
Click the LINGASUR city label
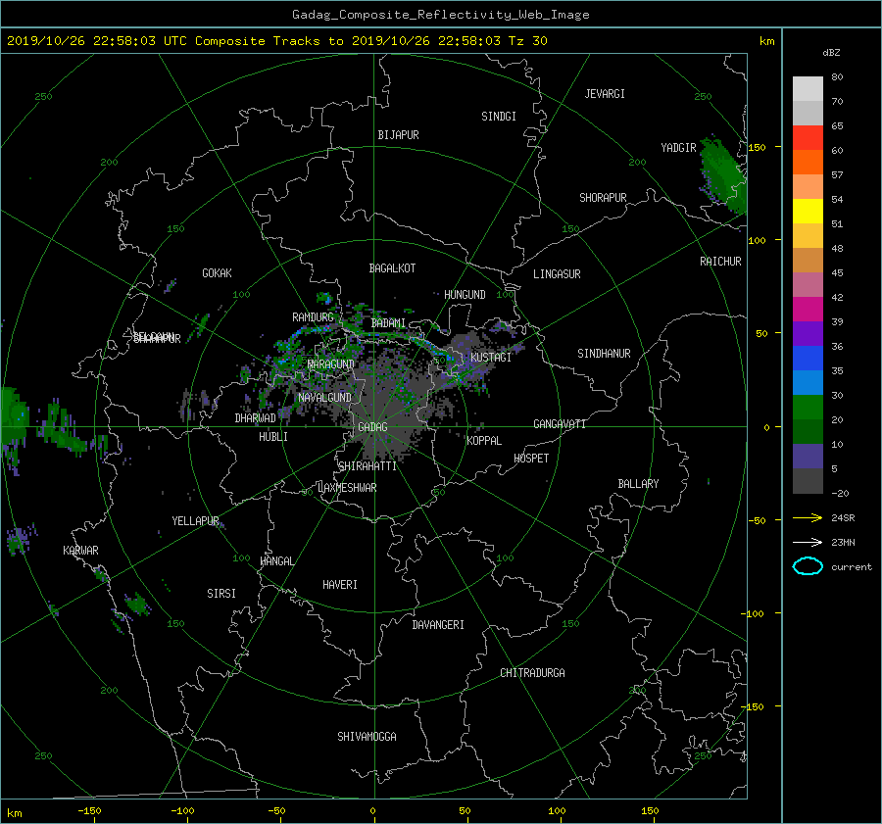[557, 274]
